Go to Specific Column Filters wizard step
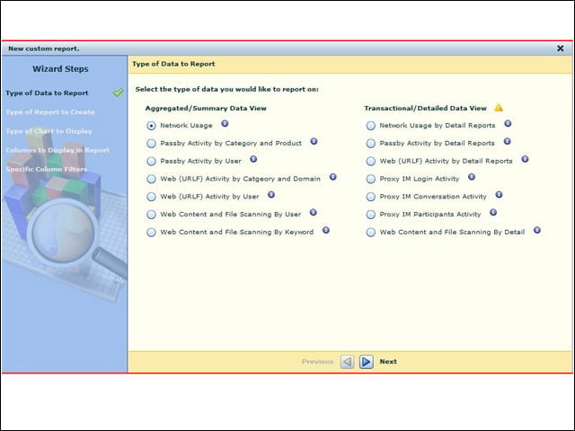 (x=47, y=170)
